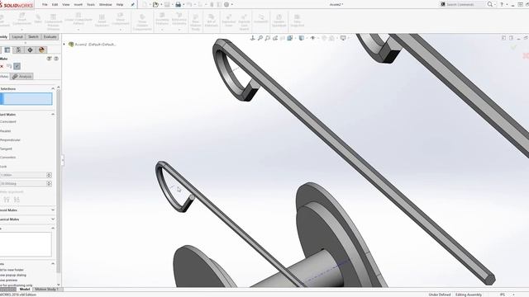529x297 pixels.
Task: Click the Model tab at the bottom
Action: (25, 290)
